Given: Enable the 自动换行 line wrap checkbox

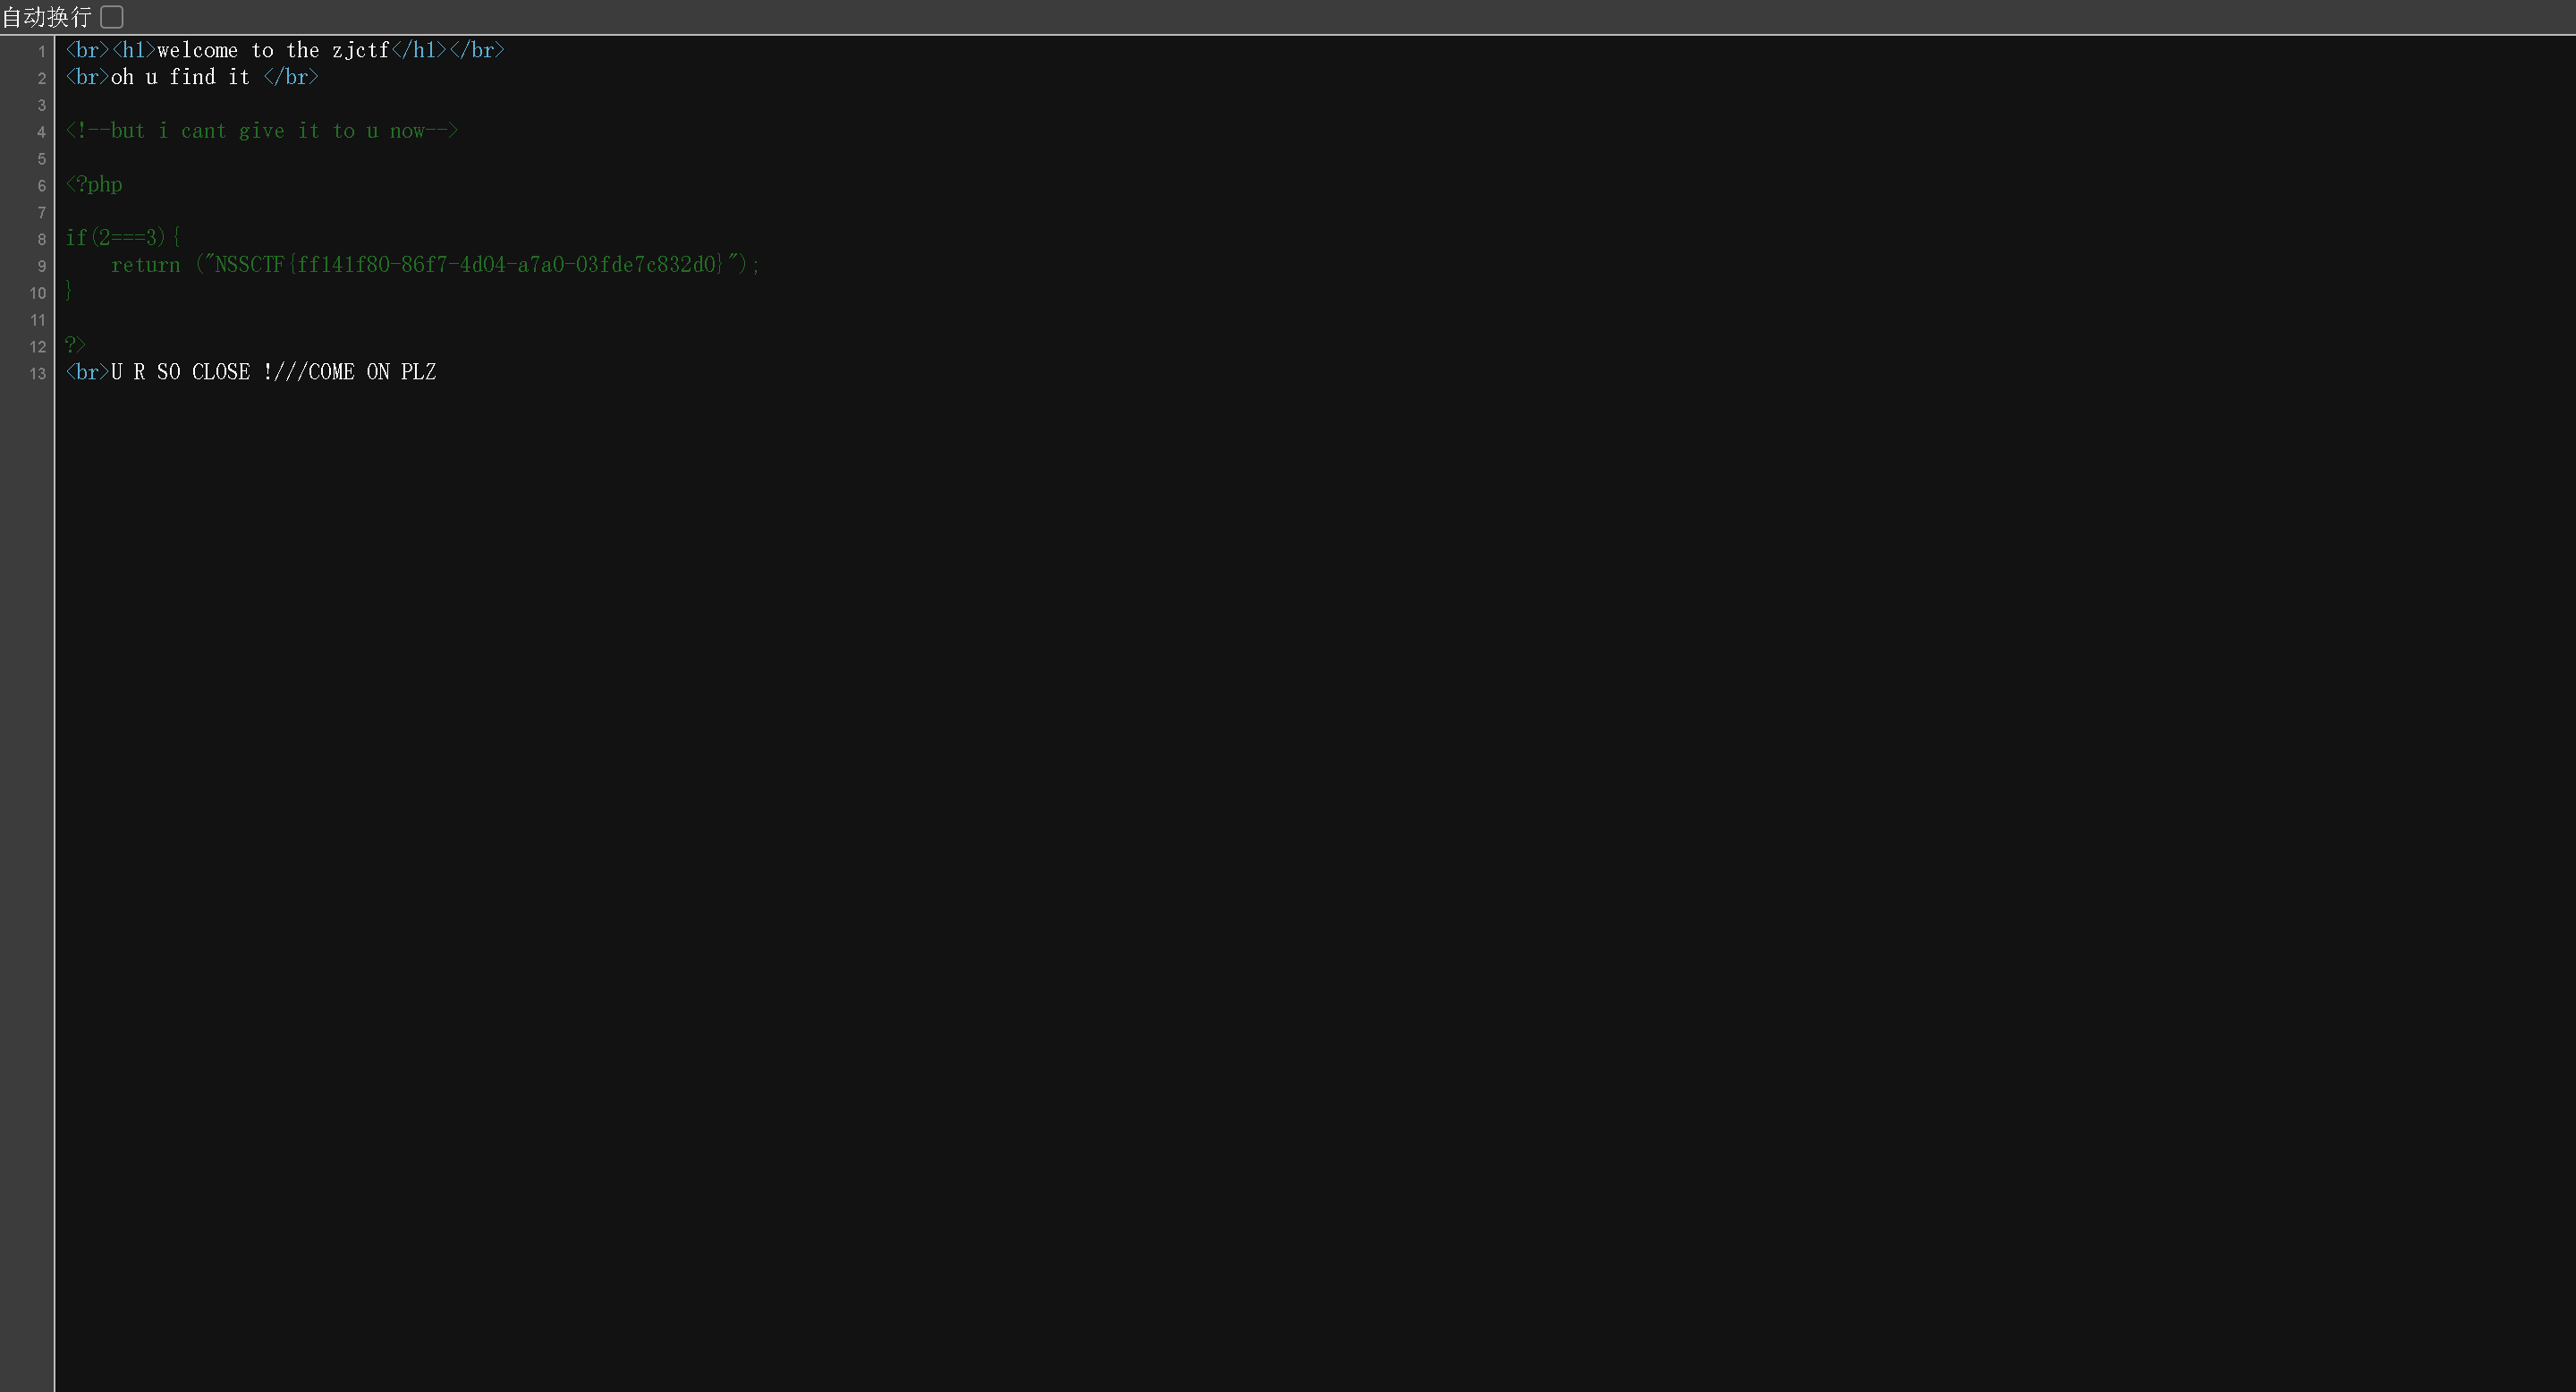Looking at the screenshot, I should coord(112,17).
